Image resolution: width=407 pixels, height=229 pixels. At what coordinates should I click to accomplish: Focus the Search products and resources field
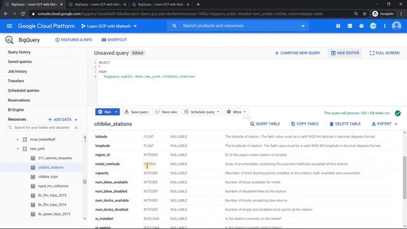(237, 26)
